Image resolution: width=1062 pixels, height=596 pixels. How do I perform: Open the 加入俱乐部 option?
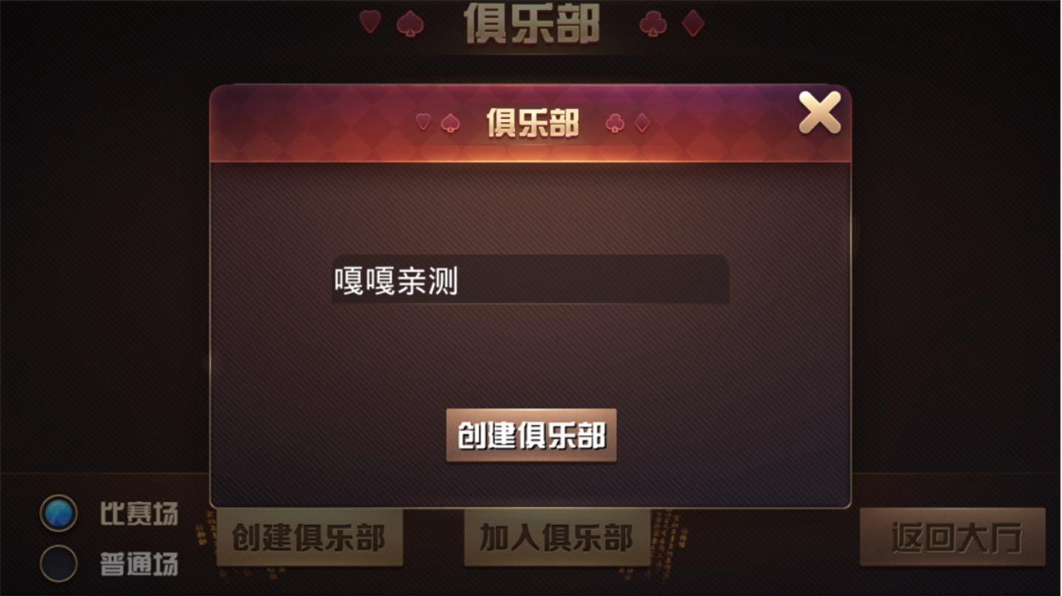[557, 538]
